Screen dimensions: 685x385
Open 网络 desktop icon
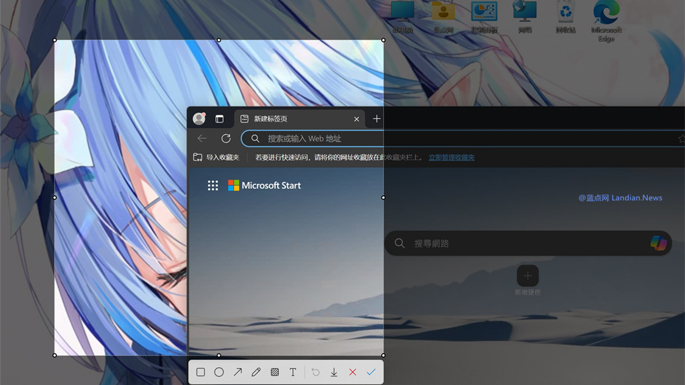pyautogui.click(x=525, y=18)
